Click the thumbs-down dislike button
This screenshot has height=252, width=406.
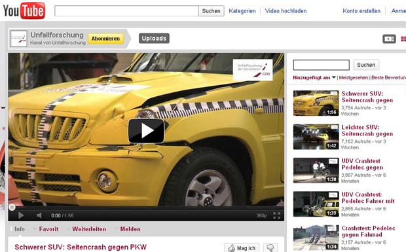tap(270, 248)
